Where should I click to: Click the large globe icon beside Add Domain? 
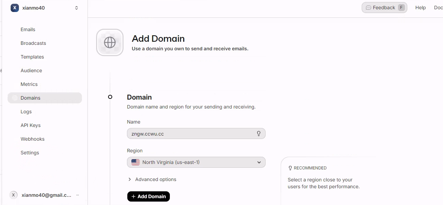click(x=110, y=42)
